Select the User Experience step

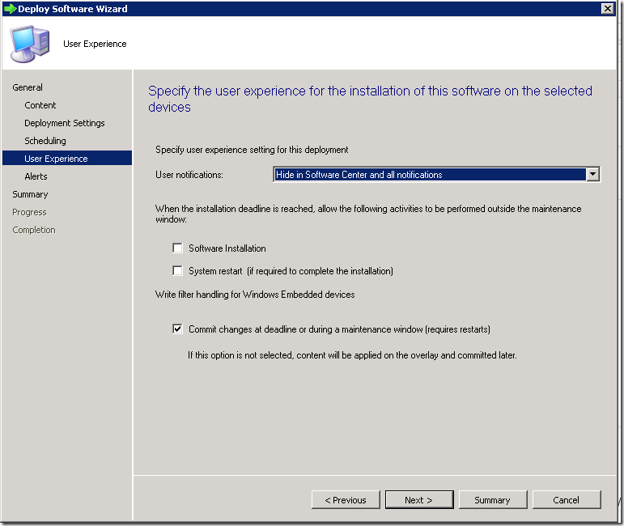pos(56,159)
